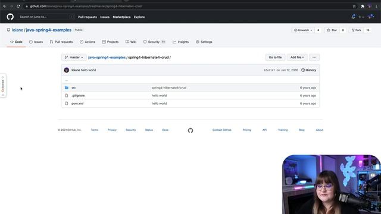Switch to the Security tab
This screenshot has width=381, height=214.
tap(154, 42)
